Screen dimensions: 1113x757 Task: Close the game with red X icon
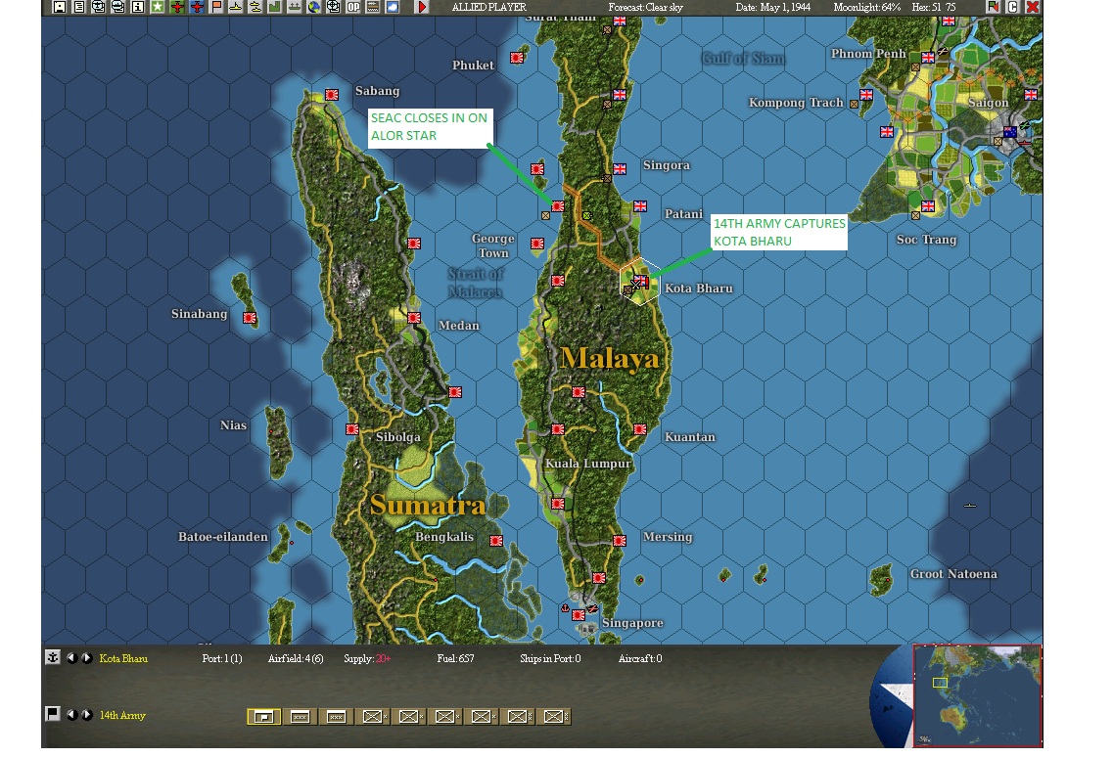click(1033, 7)
